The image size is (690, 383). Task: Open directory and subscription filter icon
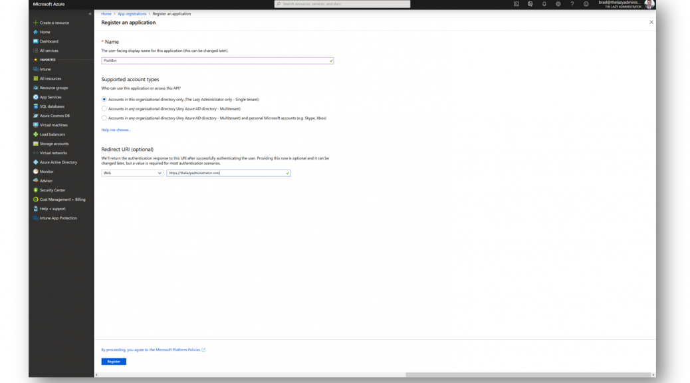pos(530,4)
